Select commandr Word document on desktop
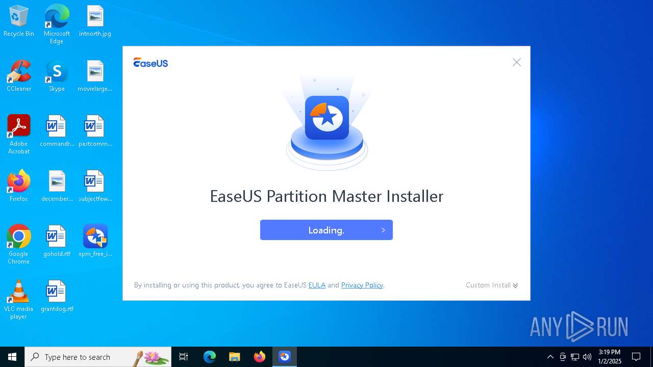Screen dimensions: 653x367 tap(57, 132)
